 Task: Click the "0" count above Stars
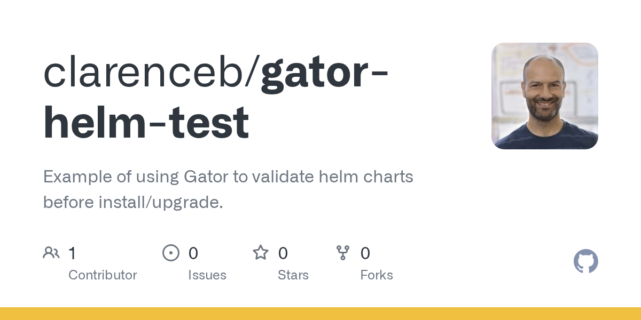tap(283, 253)
